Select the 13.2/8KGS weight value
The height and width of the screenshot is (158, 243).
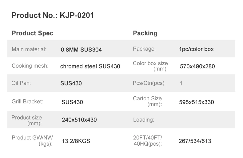[76, 141]
